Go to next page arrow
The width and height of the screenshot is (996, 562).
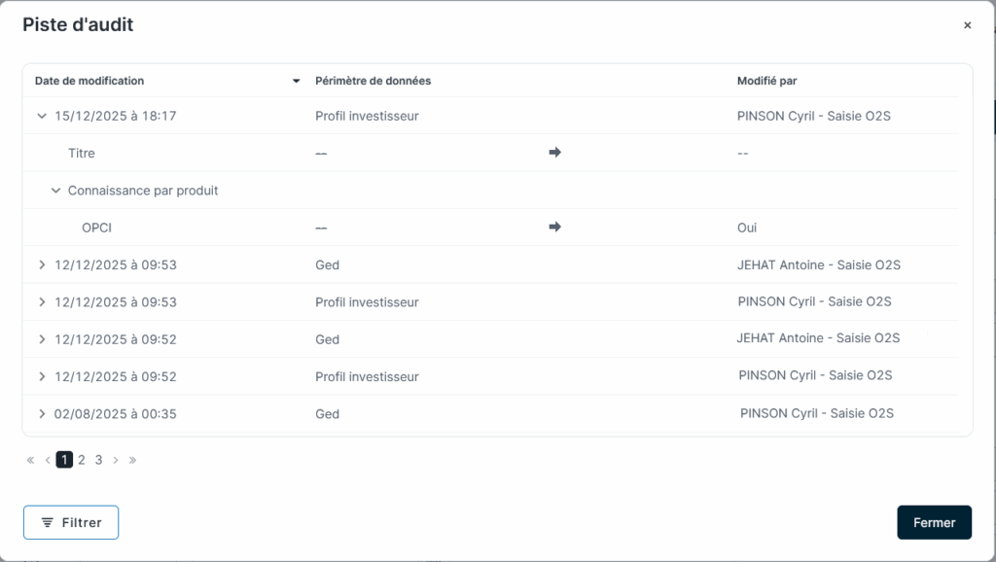click(116, 460)
